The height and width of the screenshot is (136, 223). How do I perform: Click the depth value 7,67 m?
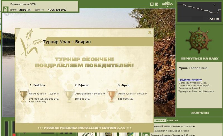[214, 19]
